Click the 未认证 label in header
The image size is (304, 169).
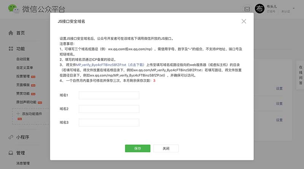286,11
